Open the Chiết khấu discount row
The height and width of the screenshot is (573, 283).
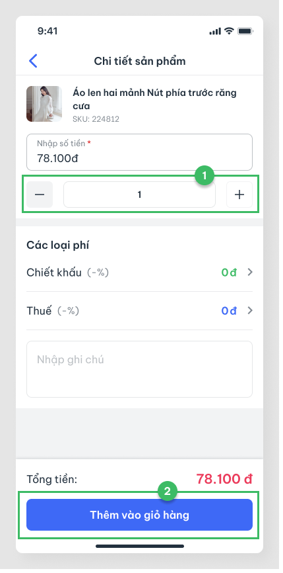pyautogui.click(x=139, y=273)
